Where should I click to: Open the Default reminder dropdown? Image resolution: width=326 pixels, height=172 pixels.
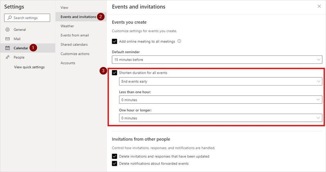click(217, 60)
